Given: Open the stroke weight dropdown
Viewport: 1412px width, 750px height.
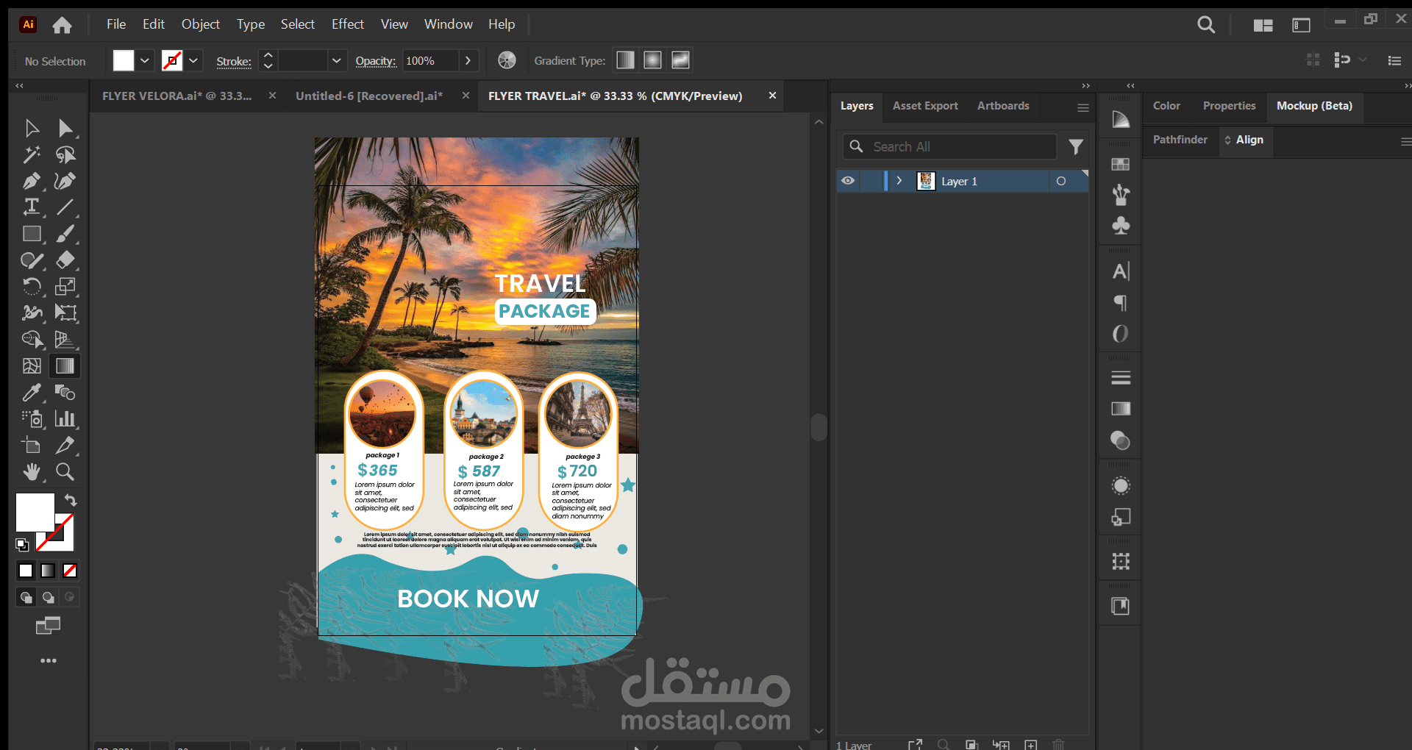Looking at the screenshot, I should click(336, 60).
